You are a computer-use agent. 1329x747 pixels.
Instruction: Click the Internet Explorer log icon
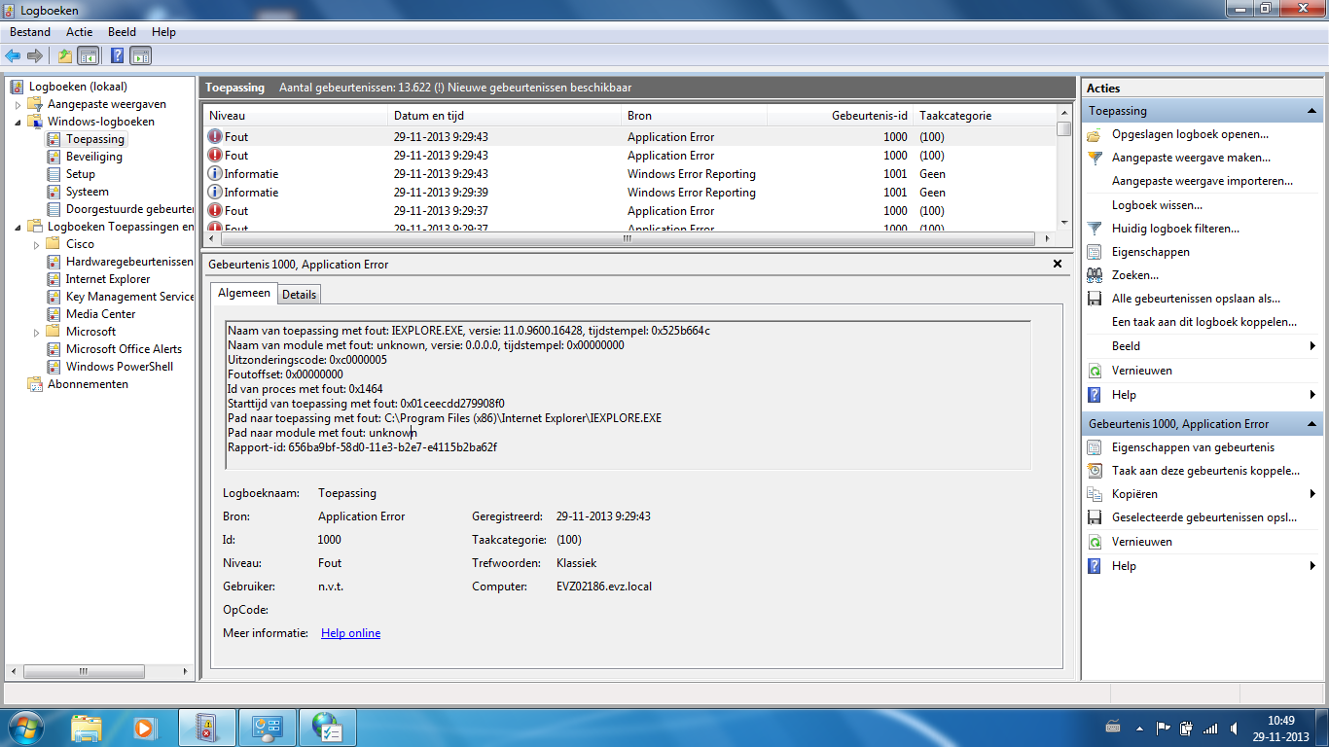pos(54,279)
